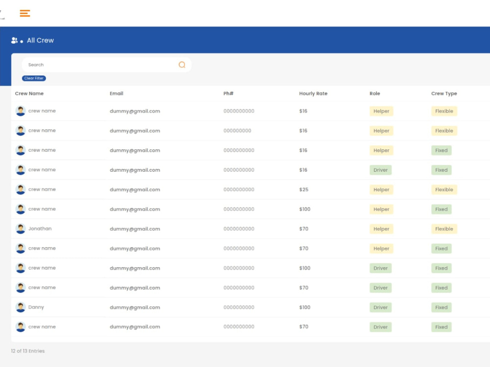This screenshot has width=490, height=367.
Task: Click the nine-digit phone number 000000000
Action: pyautogui.click(x=237, y=131)
